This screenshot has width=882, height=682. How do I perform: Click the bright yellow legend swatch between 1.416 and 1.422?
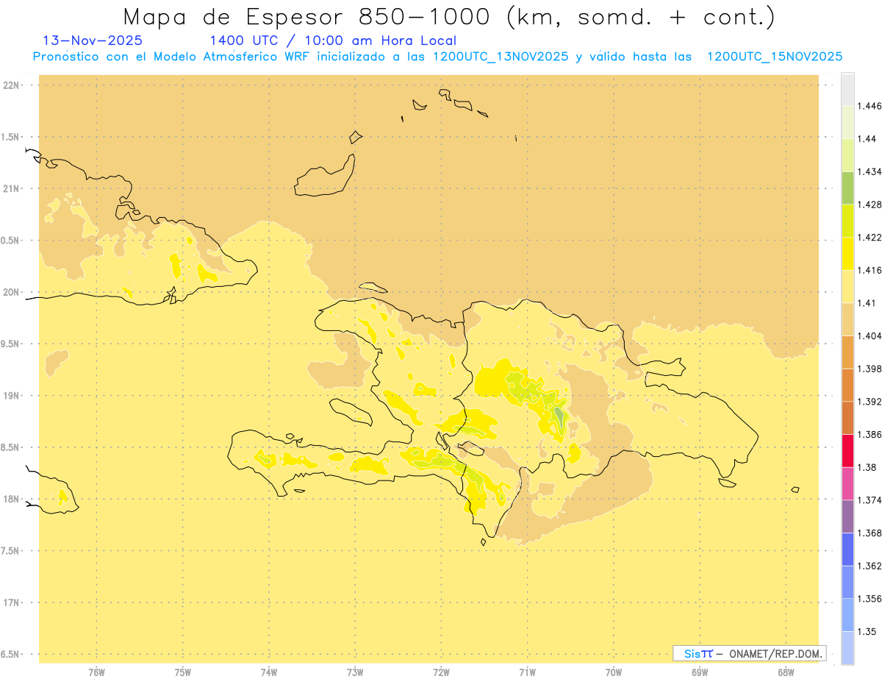tap(847, 253)
